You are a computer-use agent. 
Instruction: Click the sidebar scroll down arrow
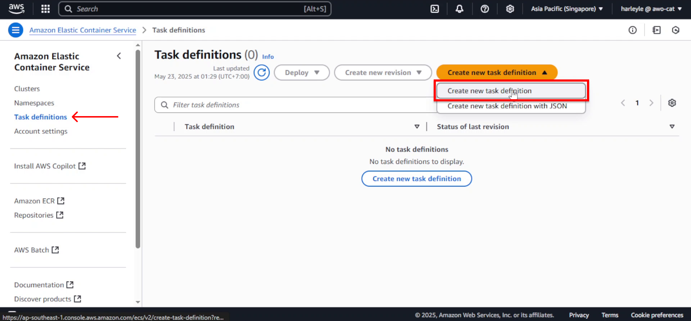click(x=138, y=302)
